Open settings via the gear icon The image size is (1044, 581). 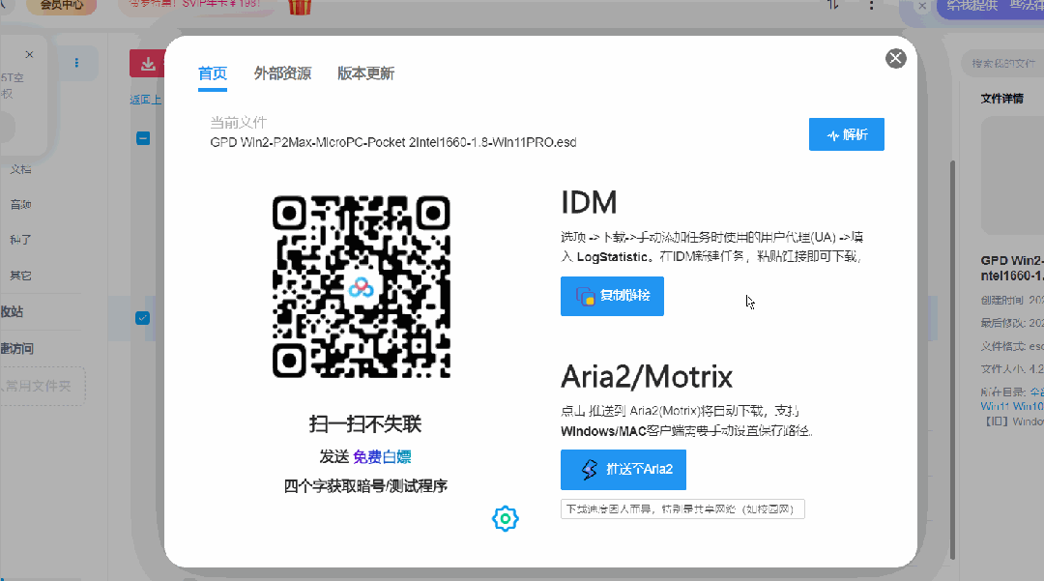[506, 518]
